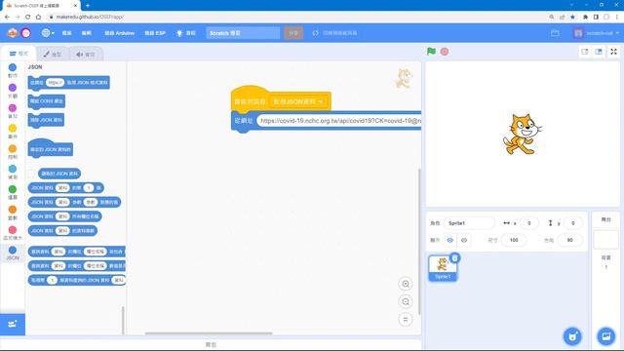
Task: Switch to the Code tab
Action: [x=19, y=54]
